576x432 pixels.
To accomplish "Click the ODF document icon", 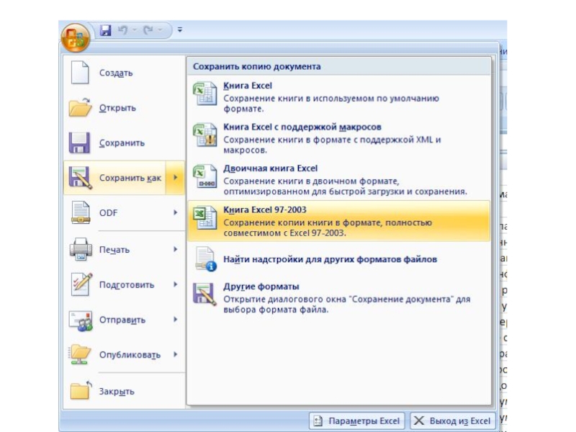I will tap(81, 212).
